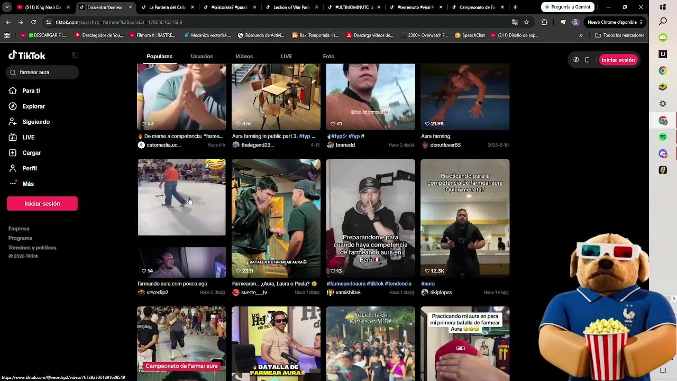
Task: Click the suerte___tv username
Action: click(254, 293)
